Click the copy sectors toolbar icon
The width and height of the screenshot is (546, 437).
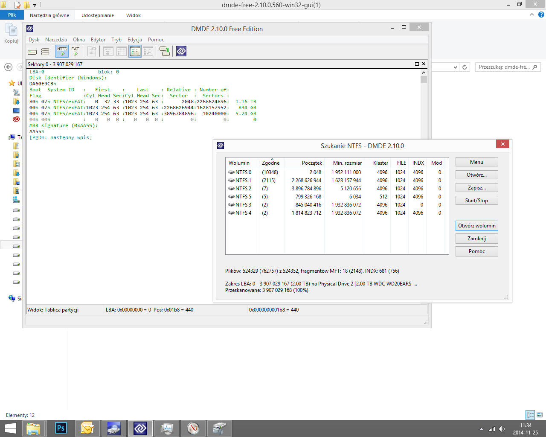(165, 52)
